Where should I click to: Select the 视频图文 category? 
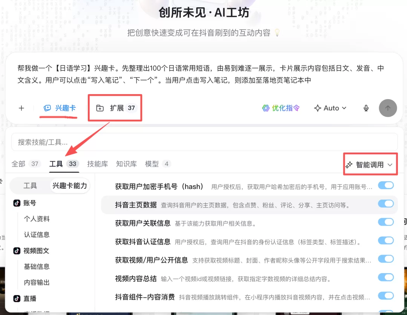[x=36, y=251]
